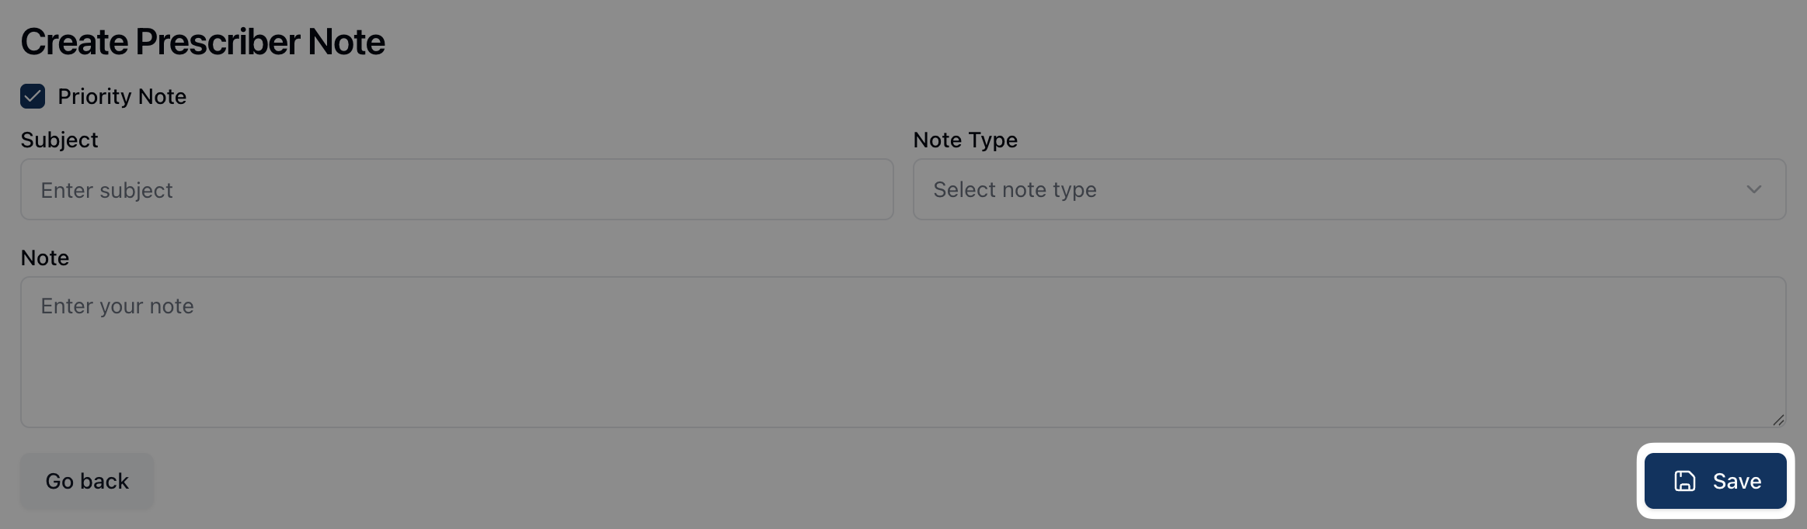1807x529 pixels.
Task: Save the prescriber note
Action: coord(1715,481)
